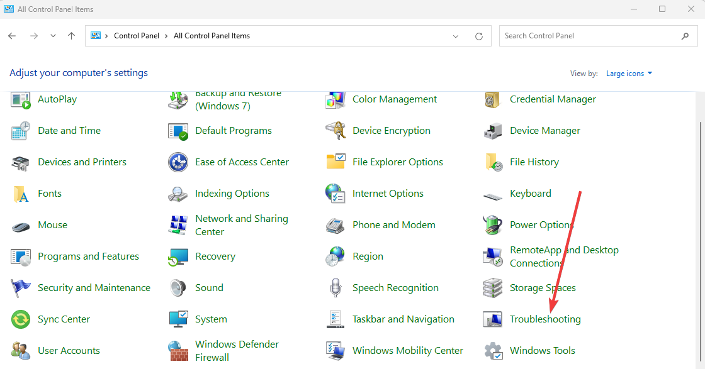The width and height of the screenshot is (705, 369).
Task: Click Backup and Restore icon
Action: click(x=178, y=100)
